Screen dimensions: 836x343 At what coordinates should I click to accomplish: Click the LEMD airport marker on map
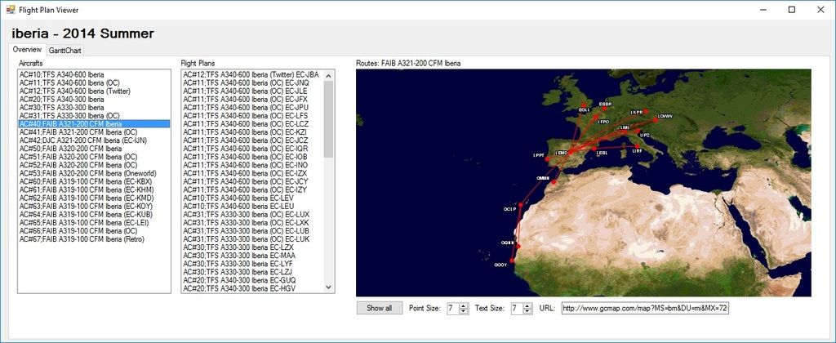coord(571,152)
